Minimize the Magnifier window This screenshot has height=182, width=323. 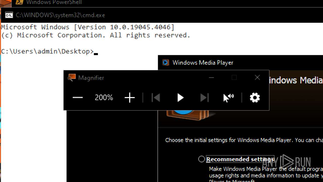click(211, 78)
